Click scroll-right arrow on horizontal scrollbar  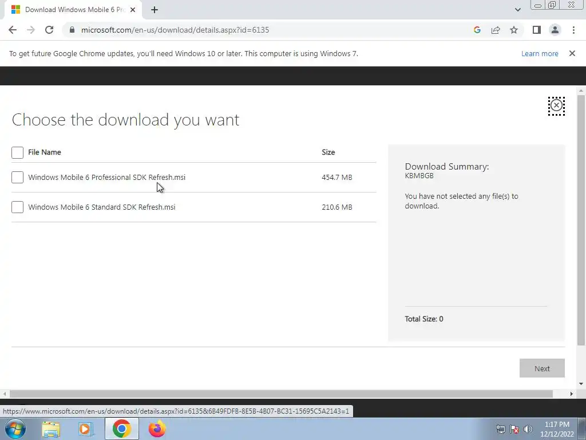tap(572, 394)
